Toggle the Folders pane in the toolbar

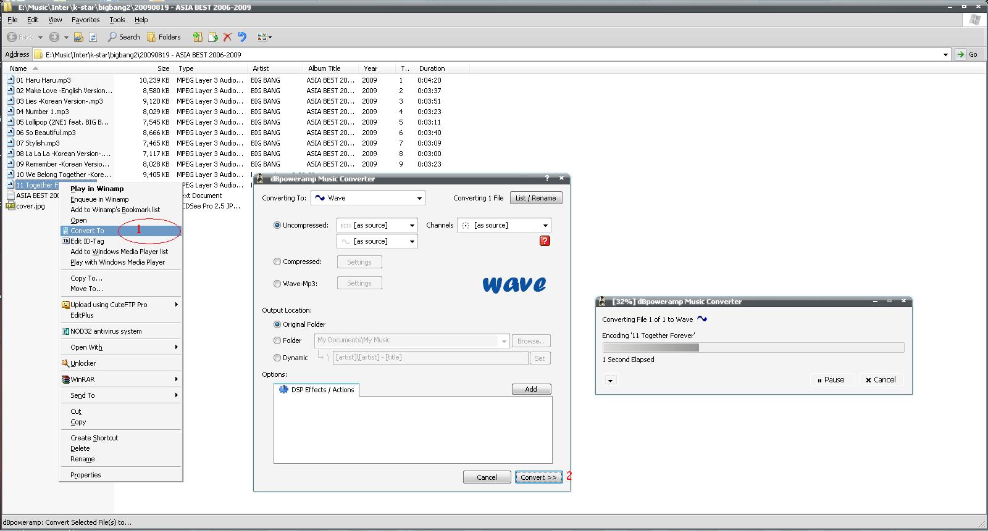click(x=164, y=37)
